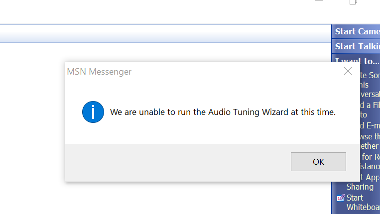Click the restore window icon at top

pos(353,2)
